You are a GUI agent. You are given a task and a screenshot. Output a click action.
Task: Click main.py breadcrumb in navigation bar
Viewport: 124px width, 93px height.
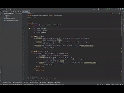[x=13, y=9]
